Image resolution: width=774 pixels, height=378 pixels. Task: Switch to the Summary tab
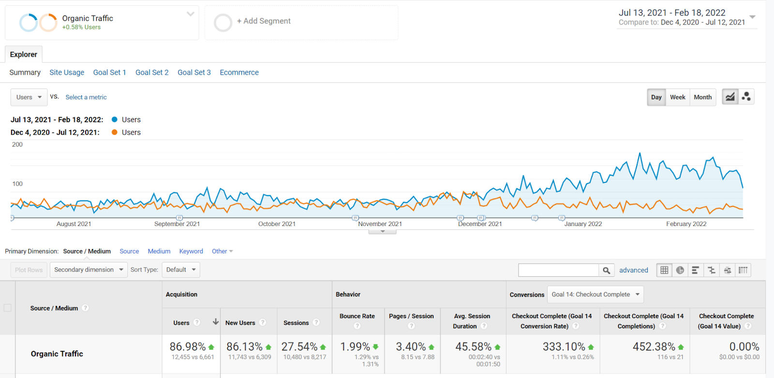coord(25,72)
